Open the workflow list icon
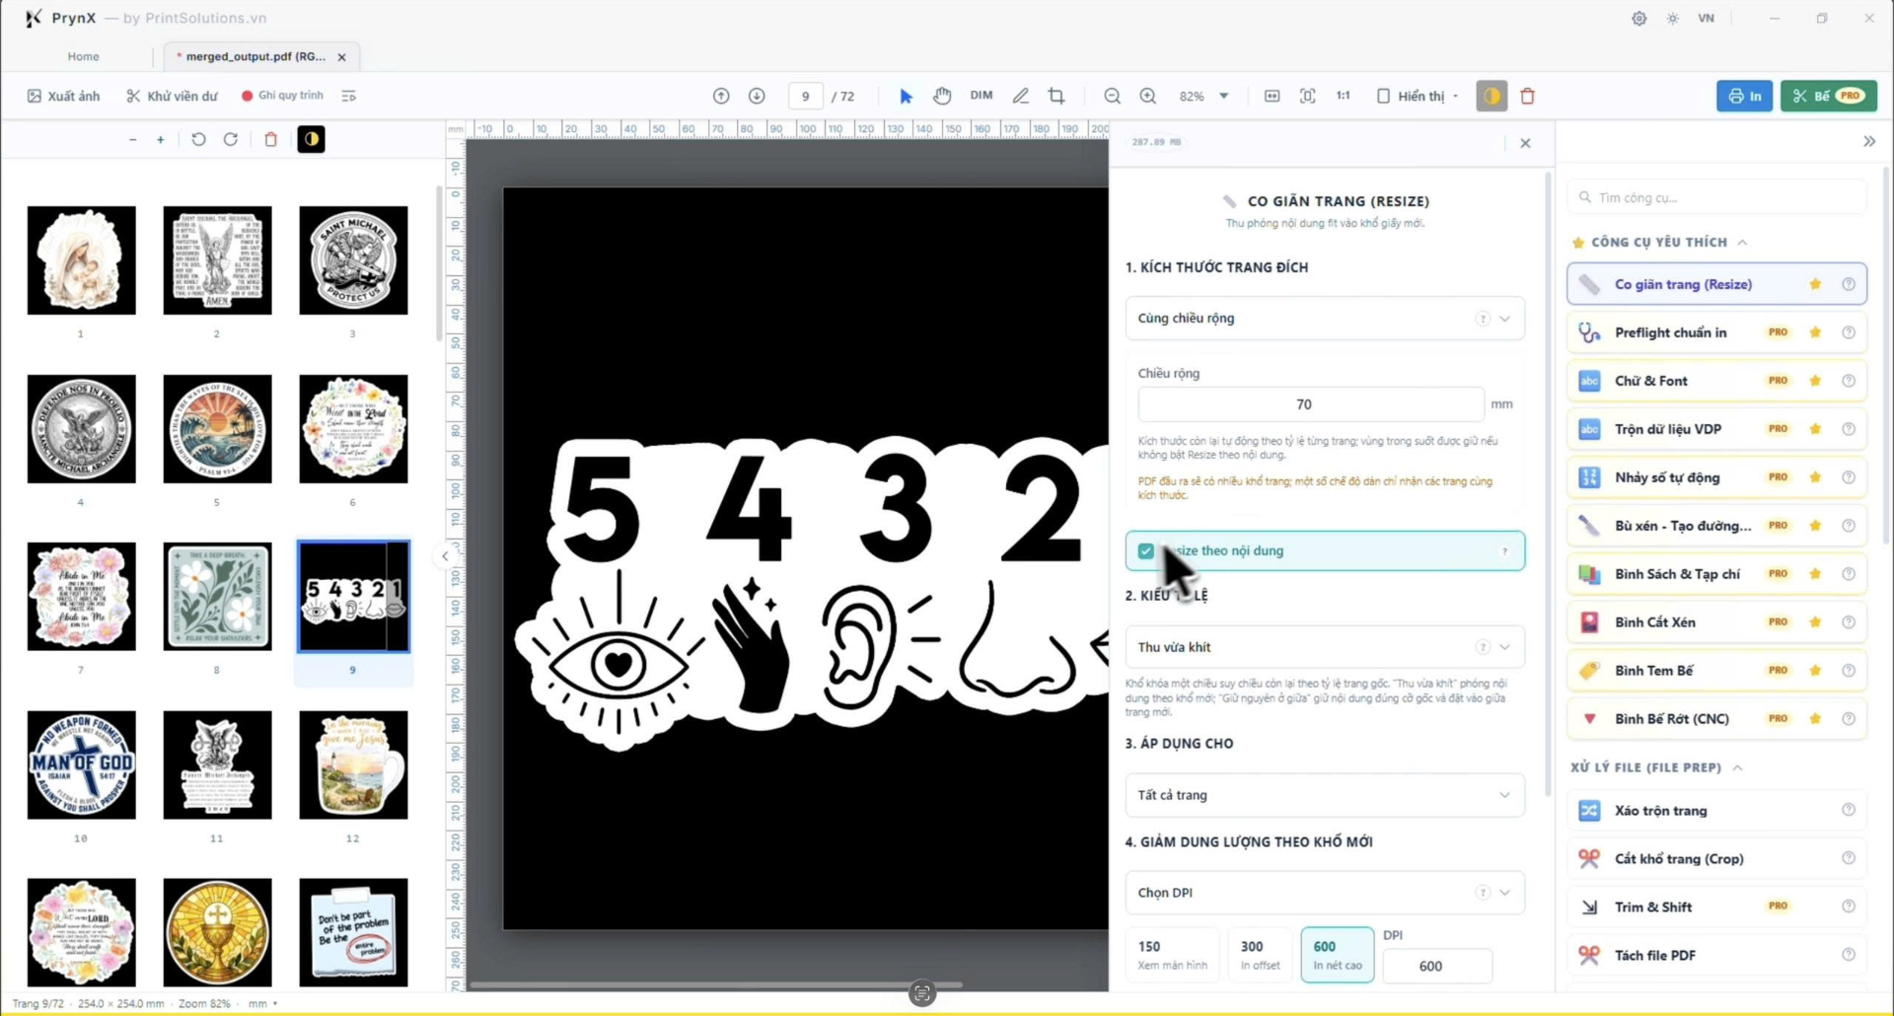Viewport: 1894px width, 1016px height. 348,96
